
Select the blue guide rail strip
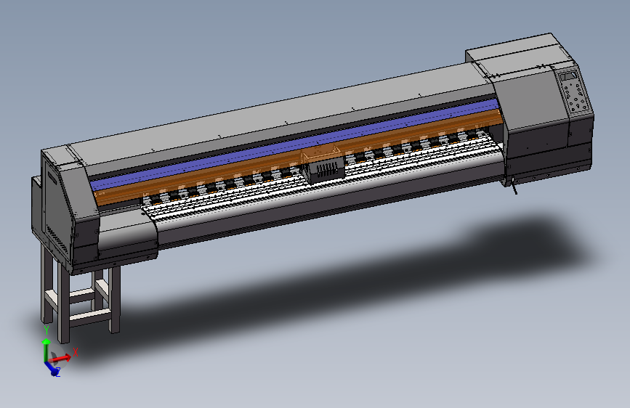tap(294, 144)
